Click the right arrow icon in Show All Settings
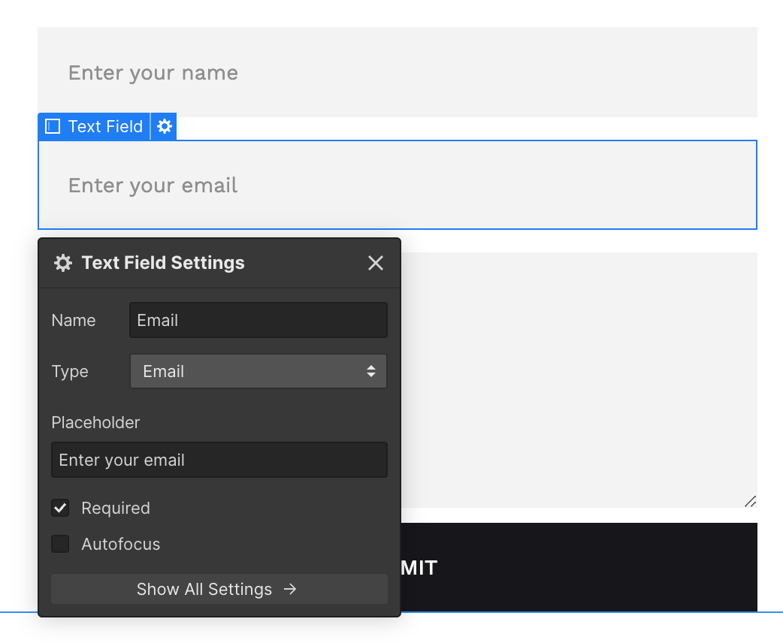Viewport: 783px width, 643px height. (x=290, y=589)
